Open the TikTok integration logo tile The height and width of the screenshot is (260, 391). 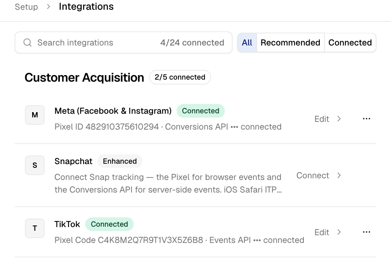click(35, 228)
